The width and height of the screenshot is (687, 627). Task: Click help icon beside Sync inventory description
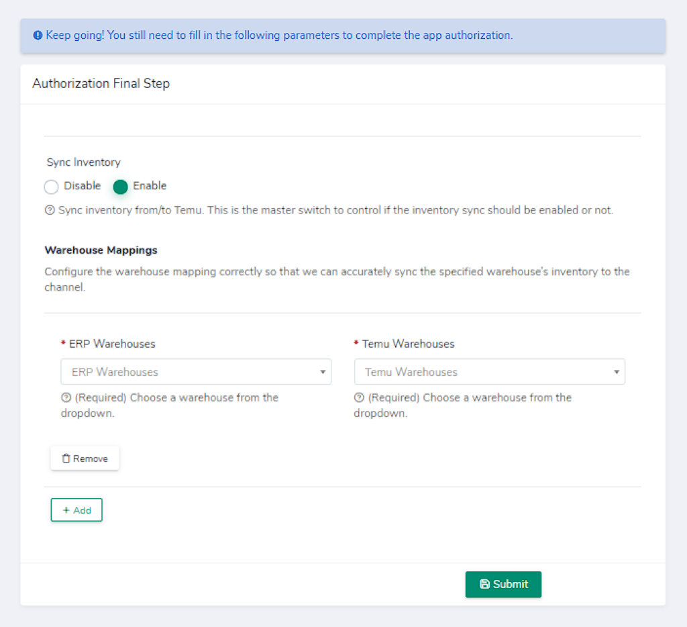pos(50,210)
